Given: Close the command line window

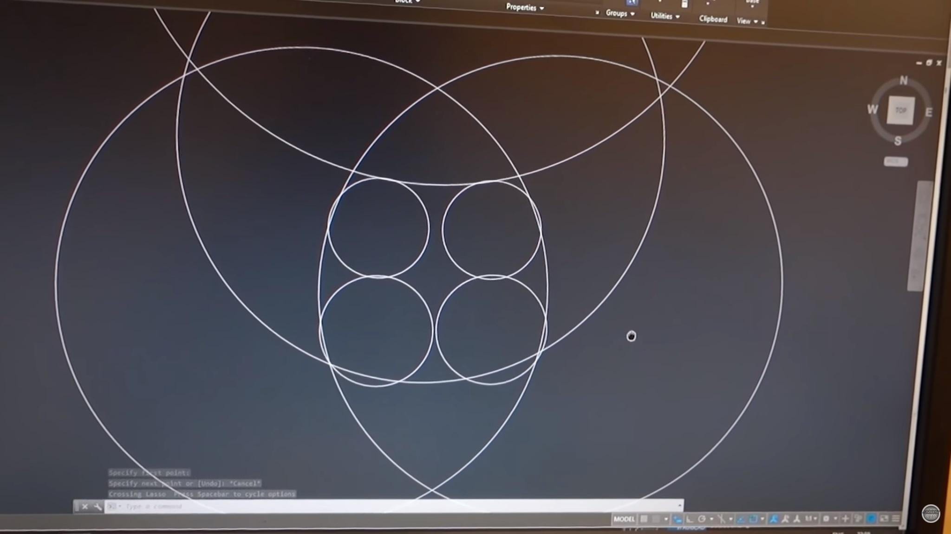Looking at the screenshot, I should click(x=85, y=507).
